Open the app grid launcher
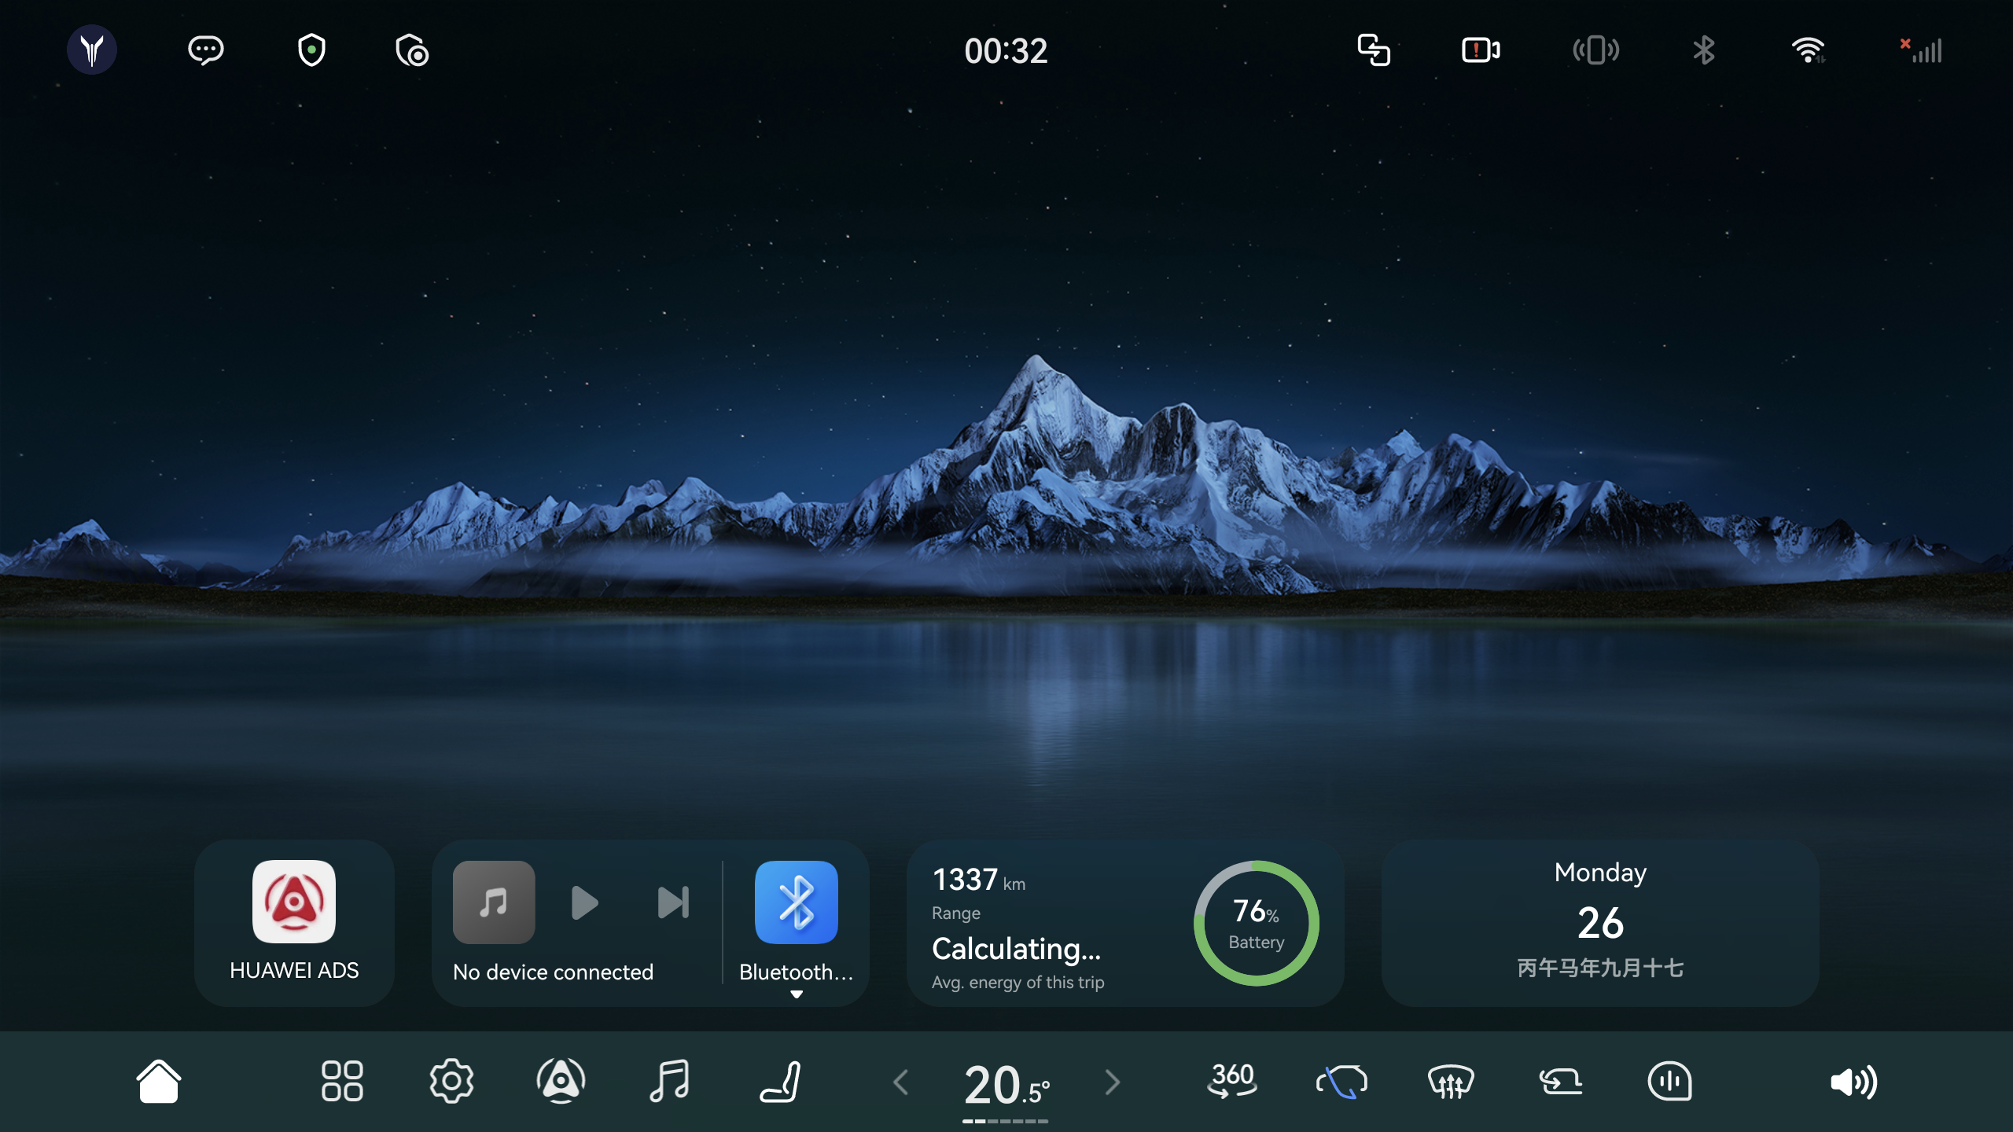The image size is (2013, 1132). (x=342, y=1082)
